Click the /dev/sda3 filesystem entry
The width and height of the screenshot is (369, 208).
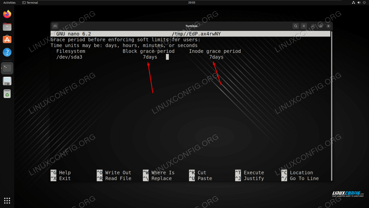(69, 57)
